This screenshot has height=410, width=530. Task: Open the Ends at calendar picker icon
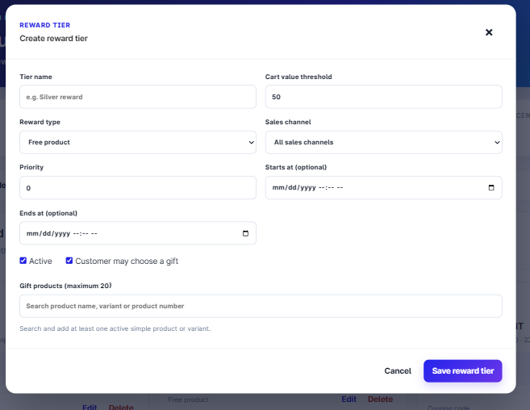[245, 233]
